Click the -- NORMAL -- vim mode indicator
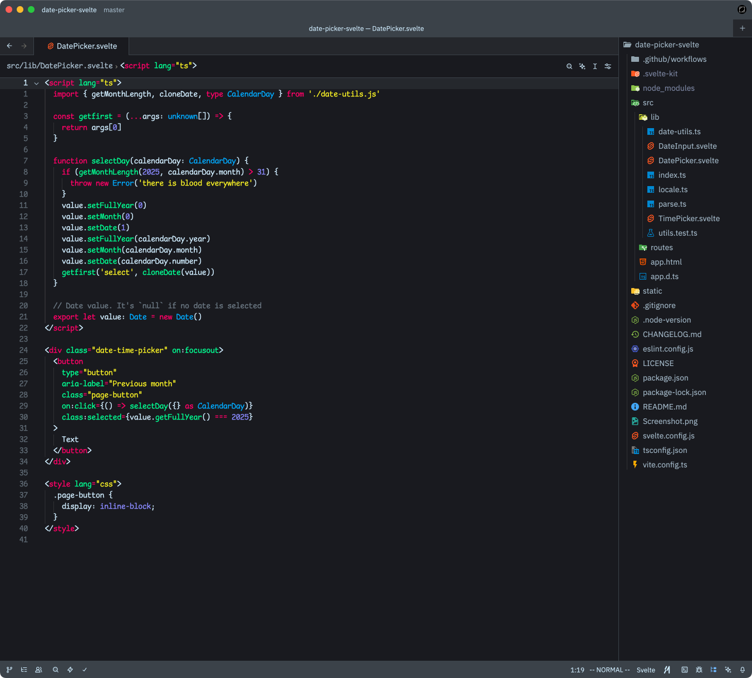The width and height of the screenshot is (752, 678). click(x=610, y=670)
